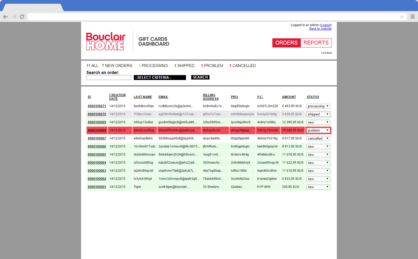418x259 pixels.
Task: Open the status dropdown for order 8000100068
Action: tap(318, 130)
